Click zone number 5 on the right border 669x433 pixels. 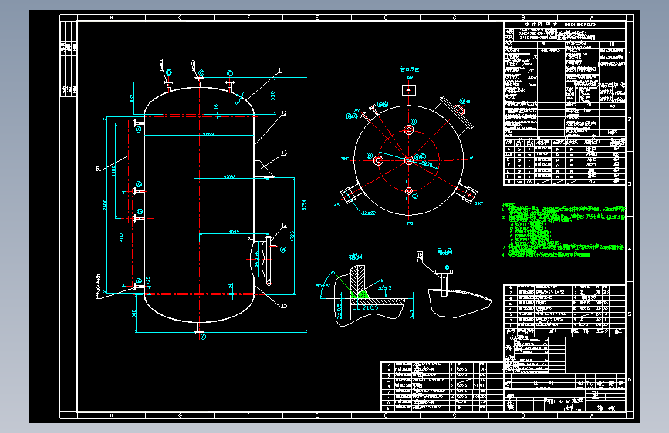click(x=630, y=314)
